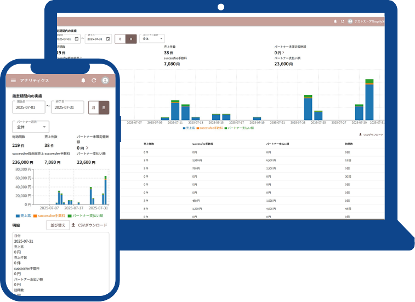Click the 開始日 date field on phone
This screenshot has height=302, width=415.
click(28, 107)
